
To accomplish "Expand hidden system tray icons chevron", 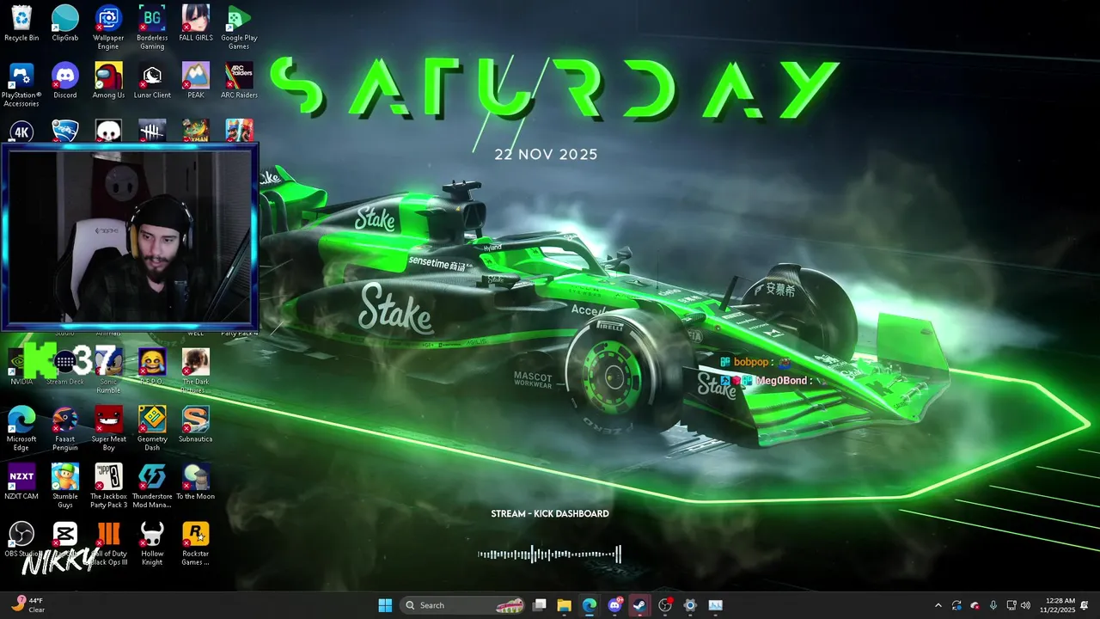I will (938, 605).
